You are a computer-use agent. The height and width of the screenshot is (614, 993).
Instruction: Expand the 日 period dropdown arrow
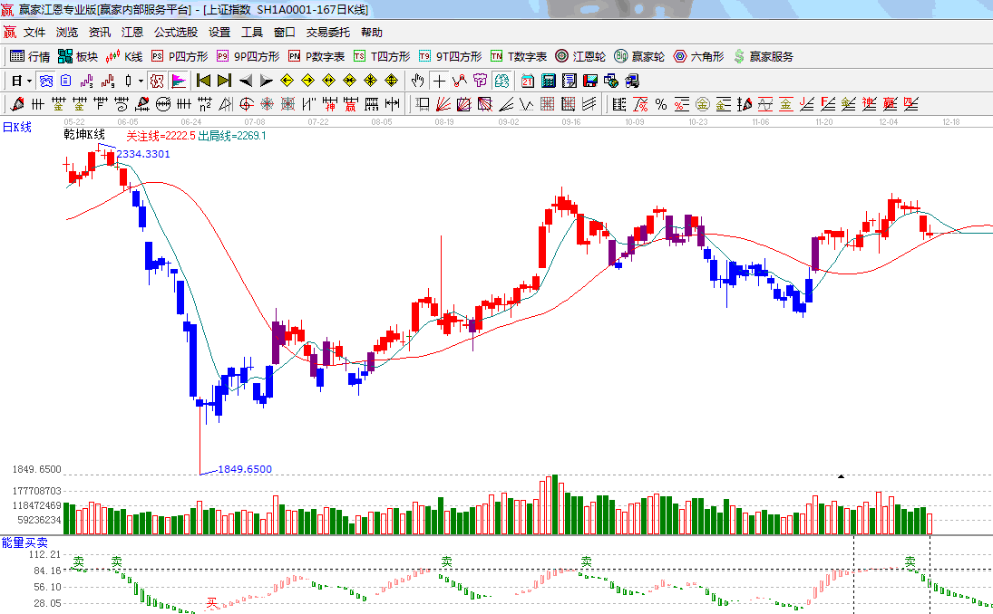28,81
